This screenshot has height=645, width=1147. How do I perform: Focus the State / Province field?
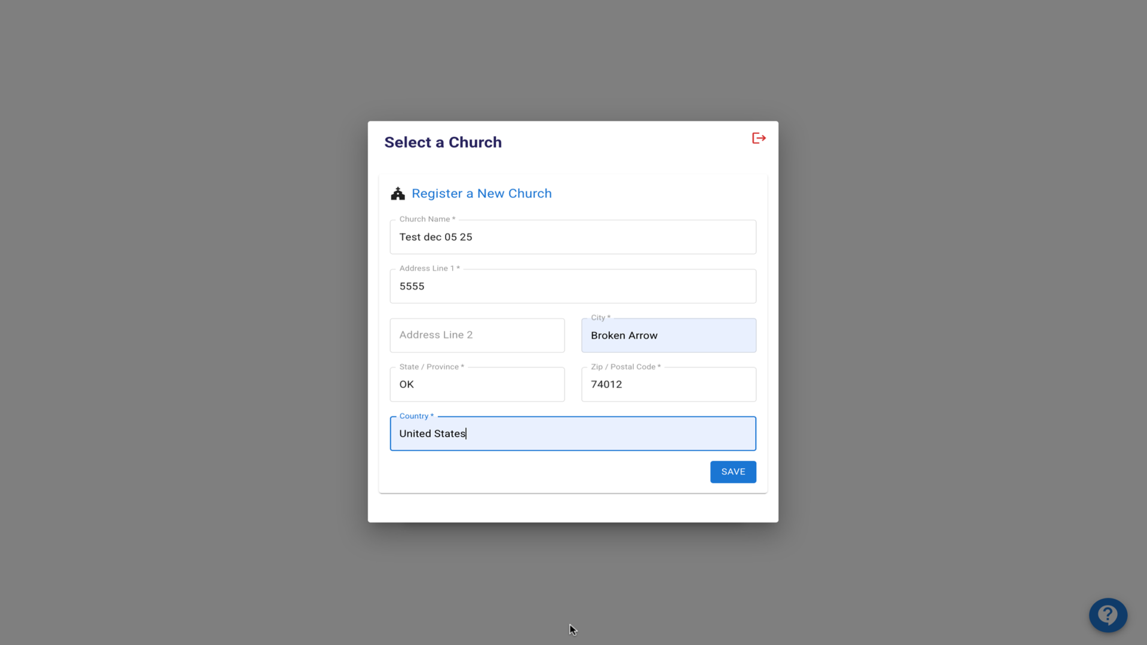[x=477, y=385]
